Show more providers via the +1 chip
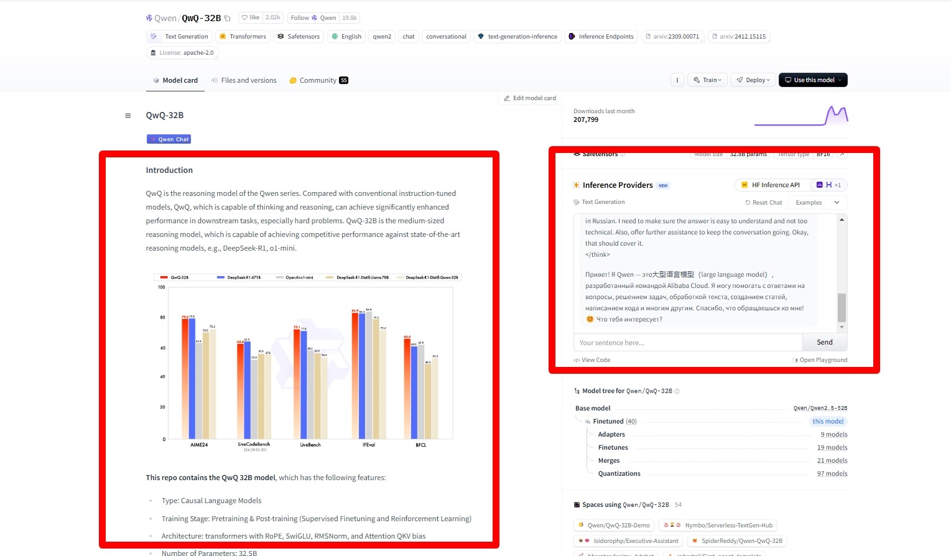This screenshot has width=951, height=556. tap(829, 185)
